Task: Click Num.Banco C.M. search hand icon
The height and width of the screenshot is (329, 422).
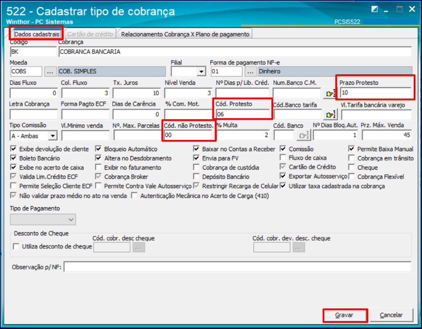Action: click(x=330, y=93)
